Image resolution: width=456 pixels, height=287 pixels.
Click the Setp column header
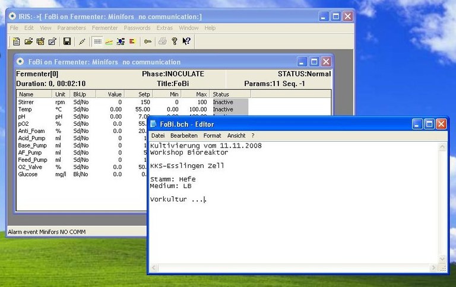click(x=139, y=94)
